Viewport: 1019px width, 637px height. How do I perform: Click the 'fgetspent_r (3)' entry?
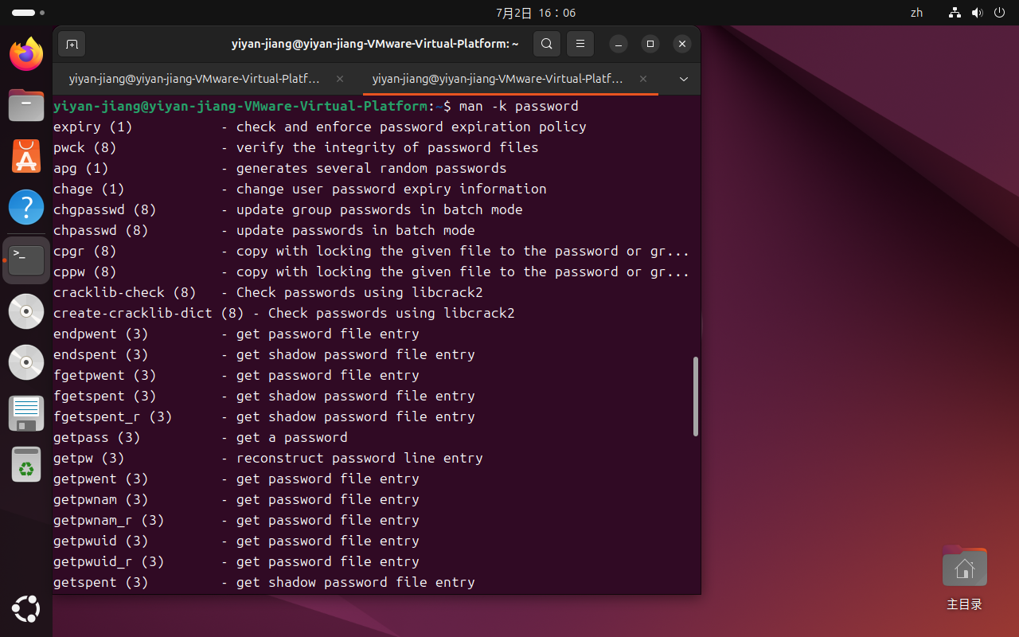tap(113, 416)
